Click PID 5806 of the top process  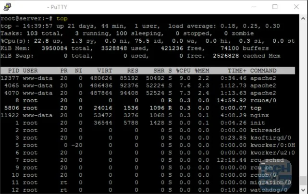(x=12, y=108)
